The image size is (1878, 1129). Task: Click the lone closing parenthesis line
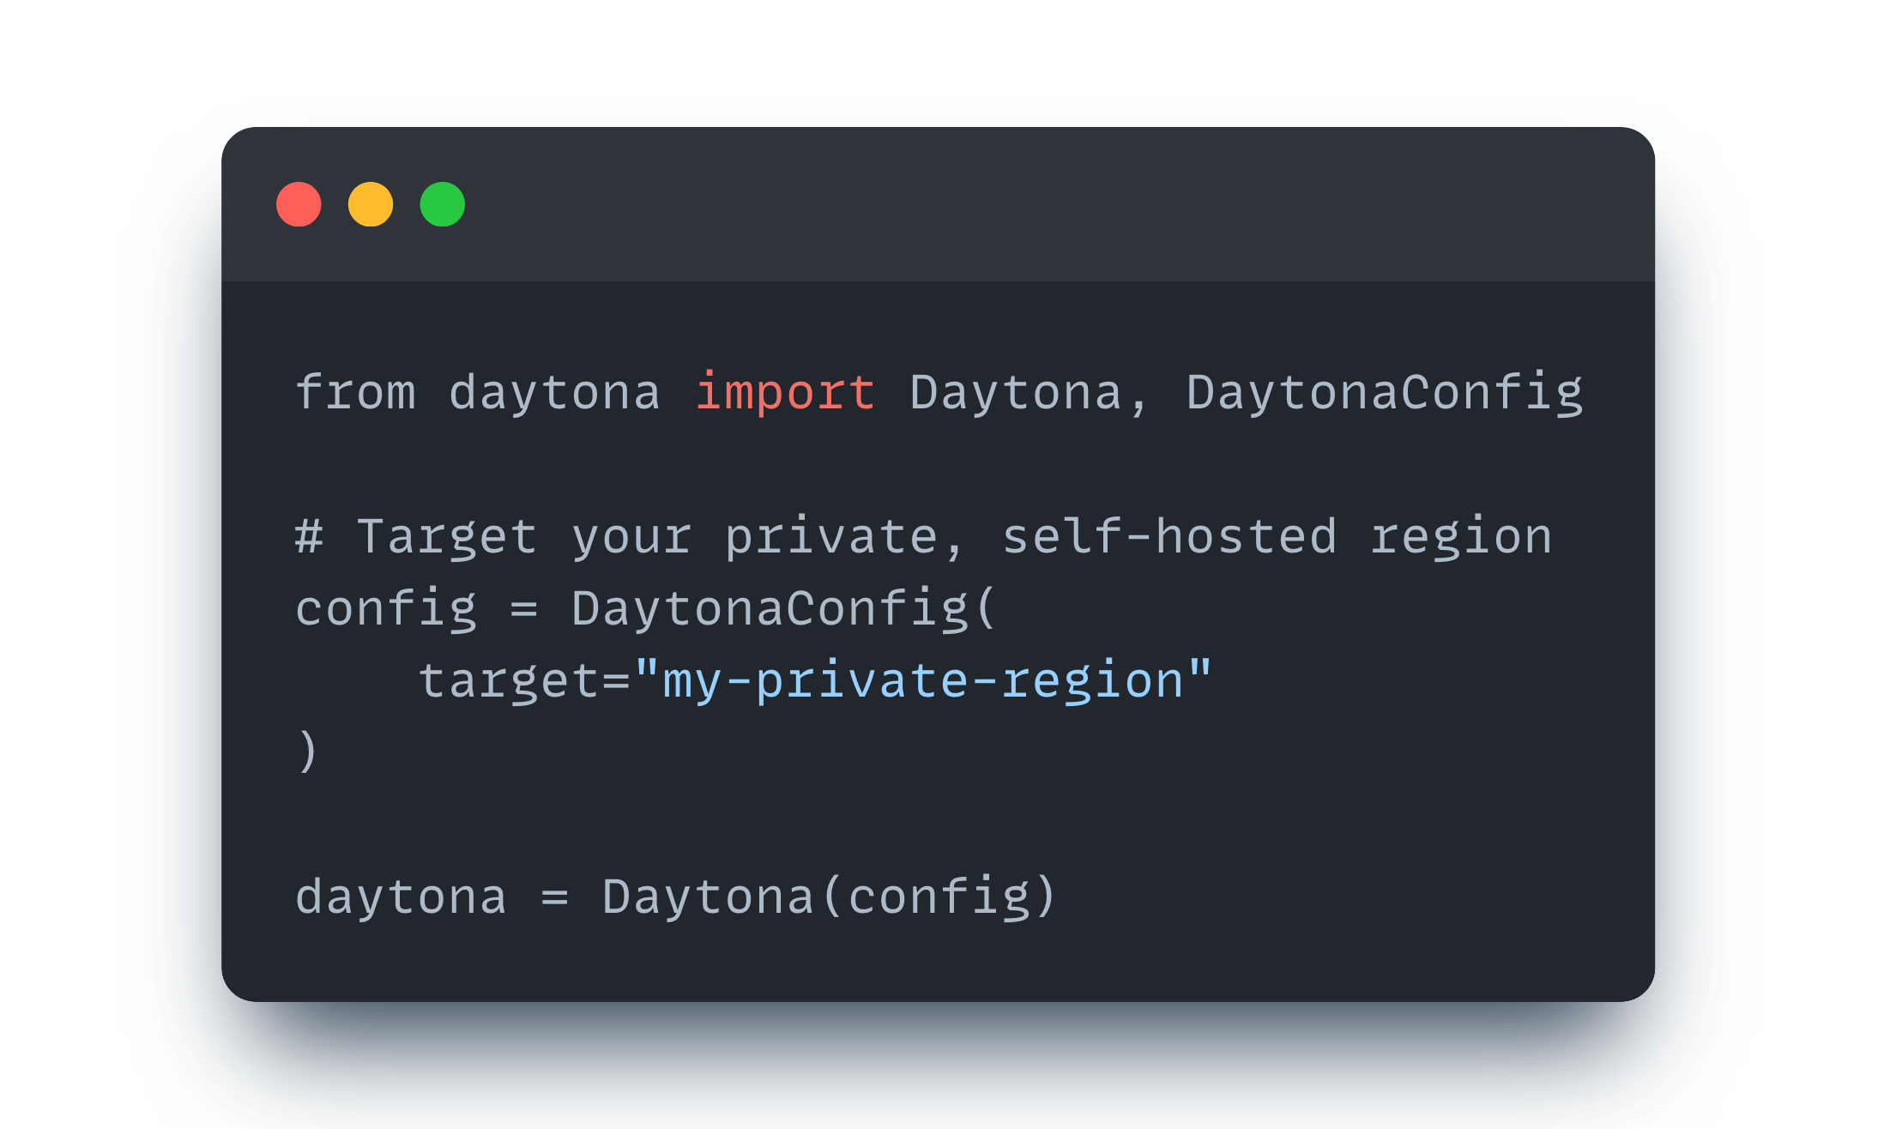coord(308,752)
